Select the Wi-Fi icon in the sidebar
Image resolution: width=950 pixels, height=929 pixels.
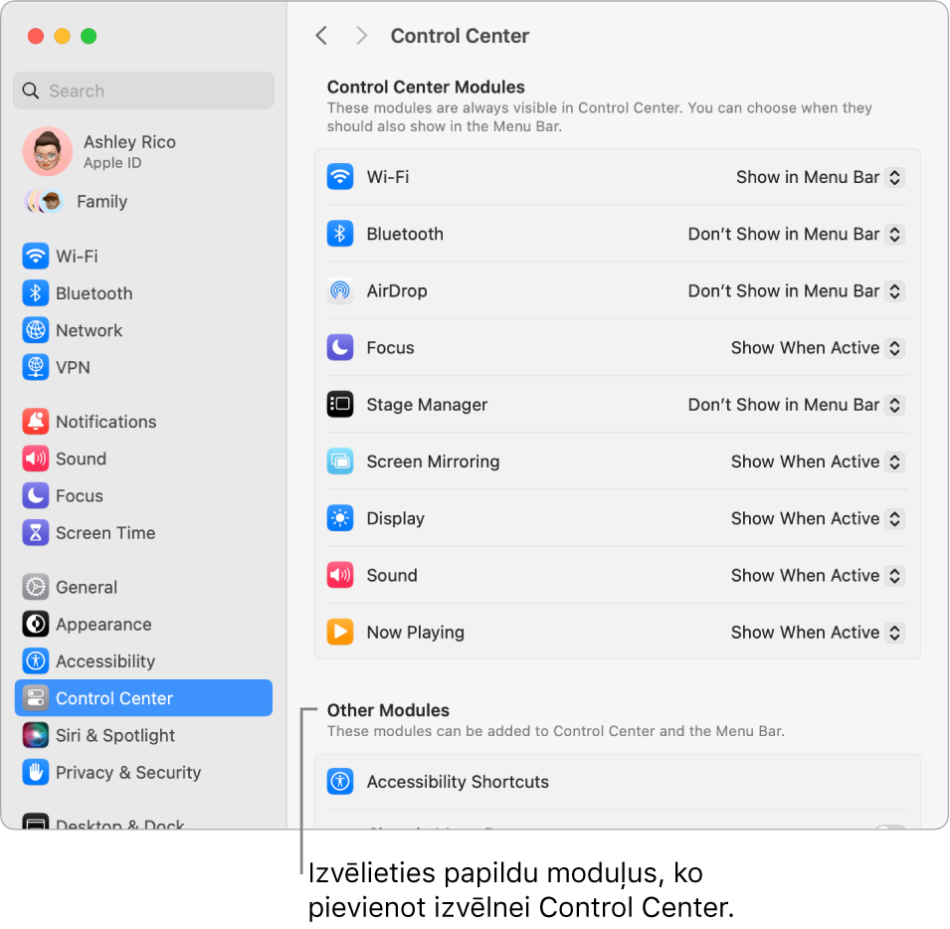35,256
